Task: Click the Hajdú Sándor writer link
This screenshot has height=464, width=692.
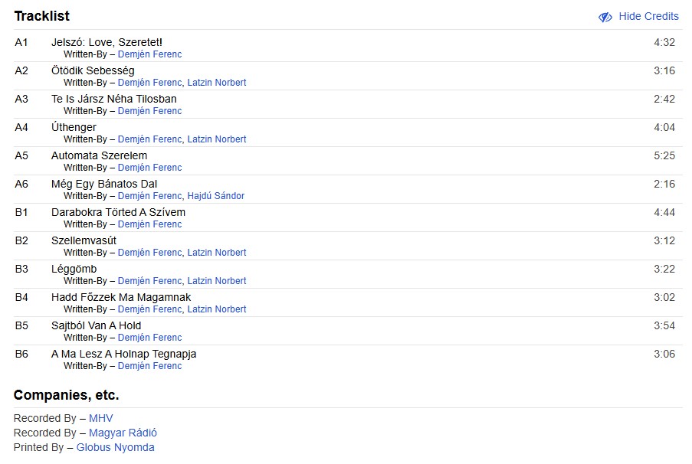Action: (x=215, y=196)
